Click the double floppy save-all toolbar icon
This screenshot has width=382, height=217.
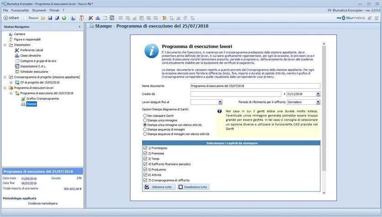pyautogui.click(x=57, y=18)
